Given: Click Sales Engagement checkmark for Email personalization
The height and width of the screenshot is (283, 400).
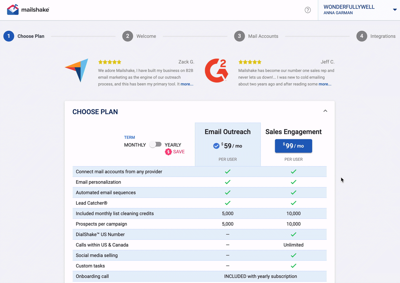Looking at the screenshot, I should pyautogui.click(x=293, y=182).
